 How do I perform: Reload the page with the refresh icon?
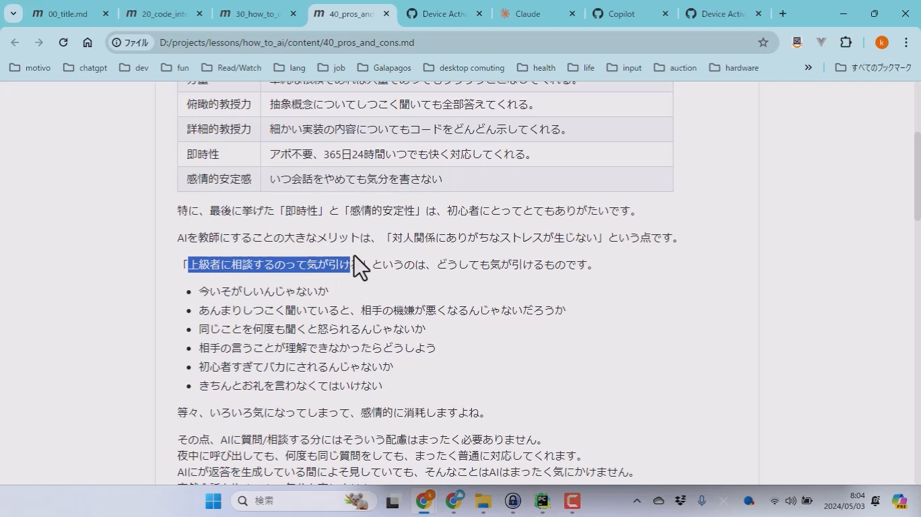(63, 42)
